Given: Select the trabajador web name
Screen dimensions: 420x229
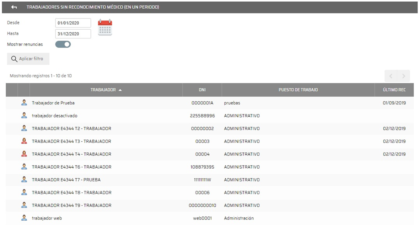Looking at the screenshot, I should coord(47,219).
